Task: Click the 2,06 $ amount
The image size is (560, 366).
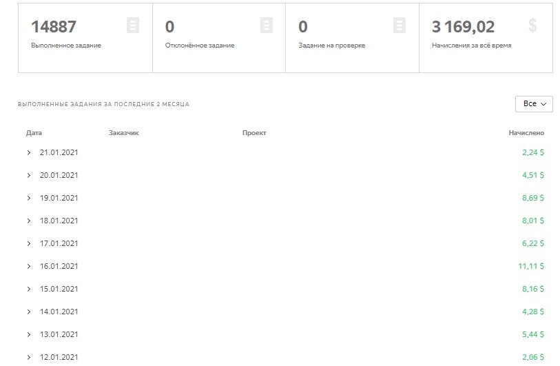Action: pos(533,358)
